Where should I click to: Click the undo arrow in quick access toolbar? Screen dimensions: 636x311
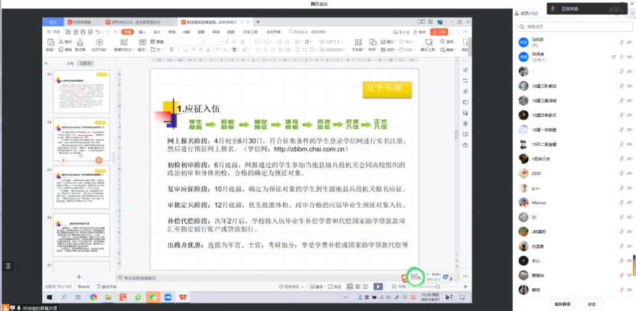tap(99, 32)
